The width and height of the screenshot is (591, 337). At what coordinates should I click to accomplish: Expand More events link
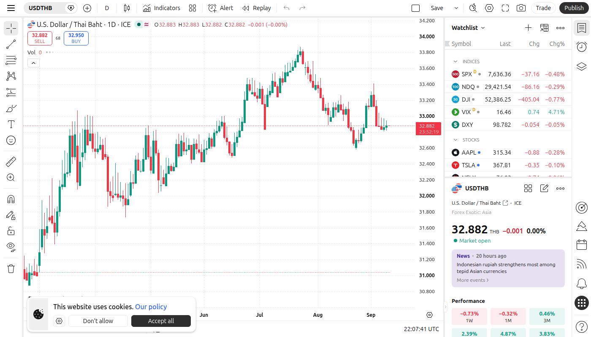pyautogui.click(x=472, y=280)
